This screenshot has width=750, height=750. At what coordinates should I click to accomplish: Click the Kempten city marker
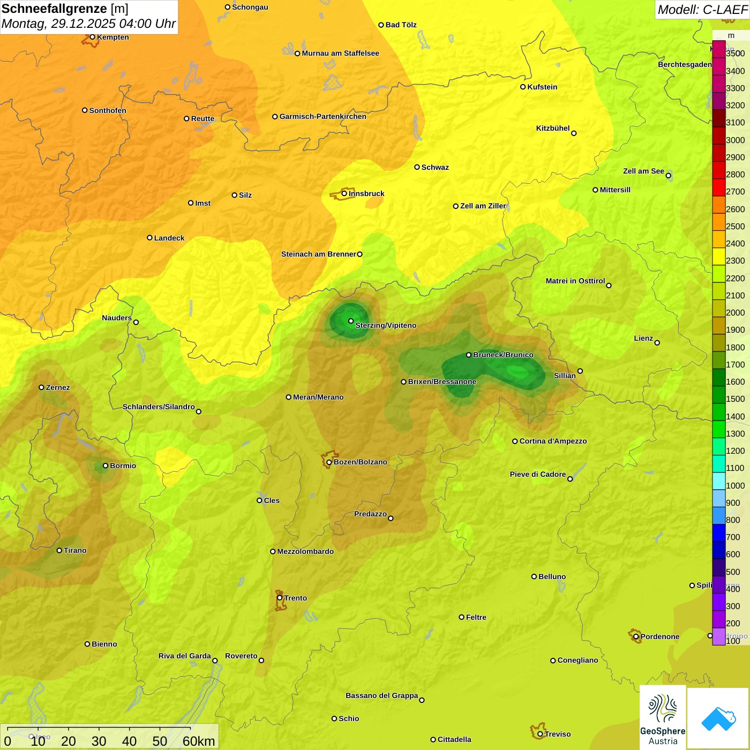pyautogui.click(x=92, y=37)
